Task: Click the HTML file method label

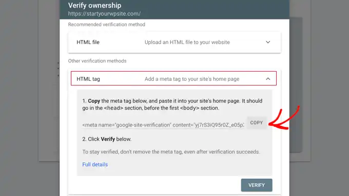Action: 88,42
